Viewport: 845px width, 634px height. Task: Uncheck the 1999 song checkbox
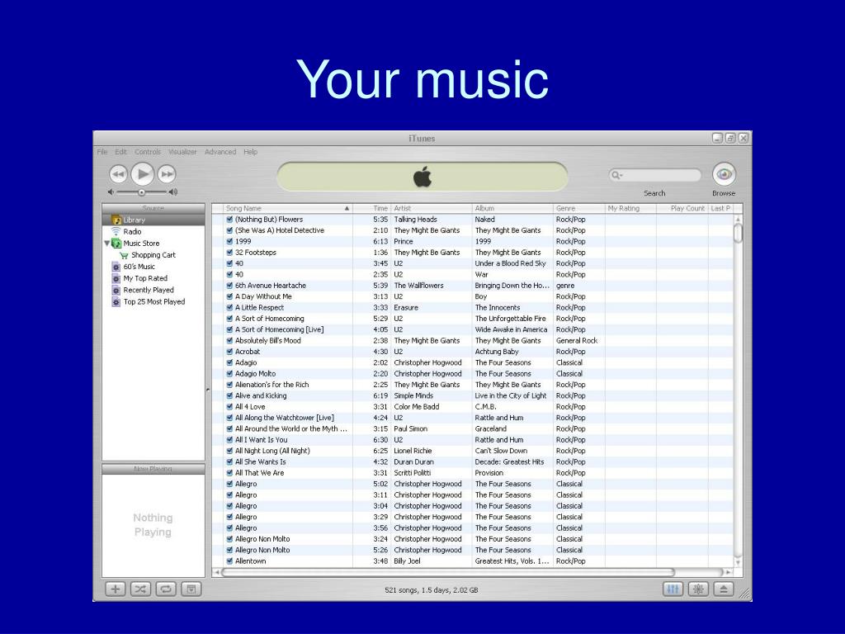229,242
